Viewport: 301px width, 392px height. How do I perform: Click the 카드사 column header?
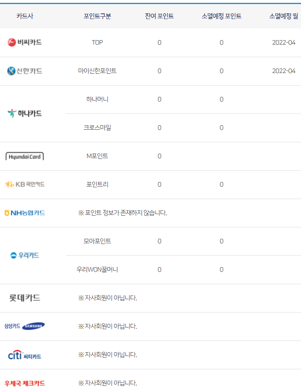[25, 16]
